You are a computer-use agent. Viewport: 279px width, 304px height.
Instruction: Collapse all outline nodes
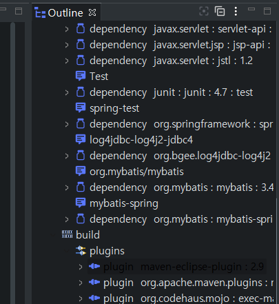point(220,11)
